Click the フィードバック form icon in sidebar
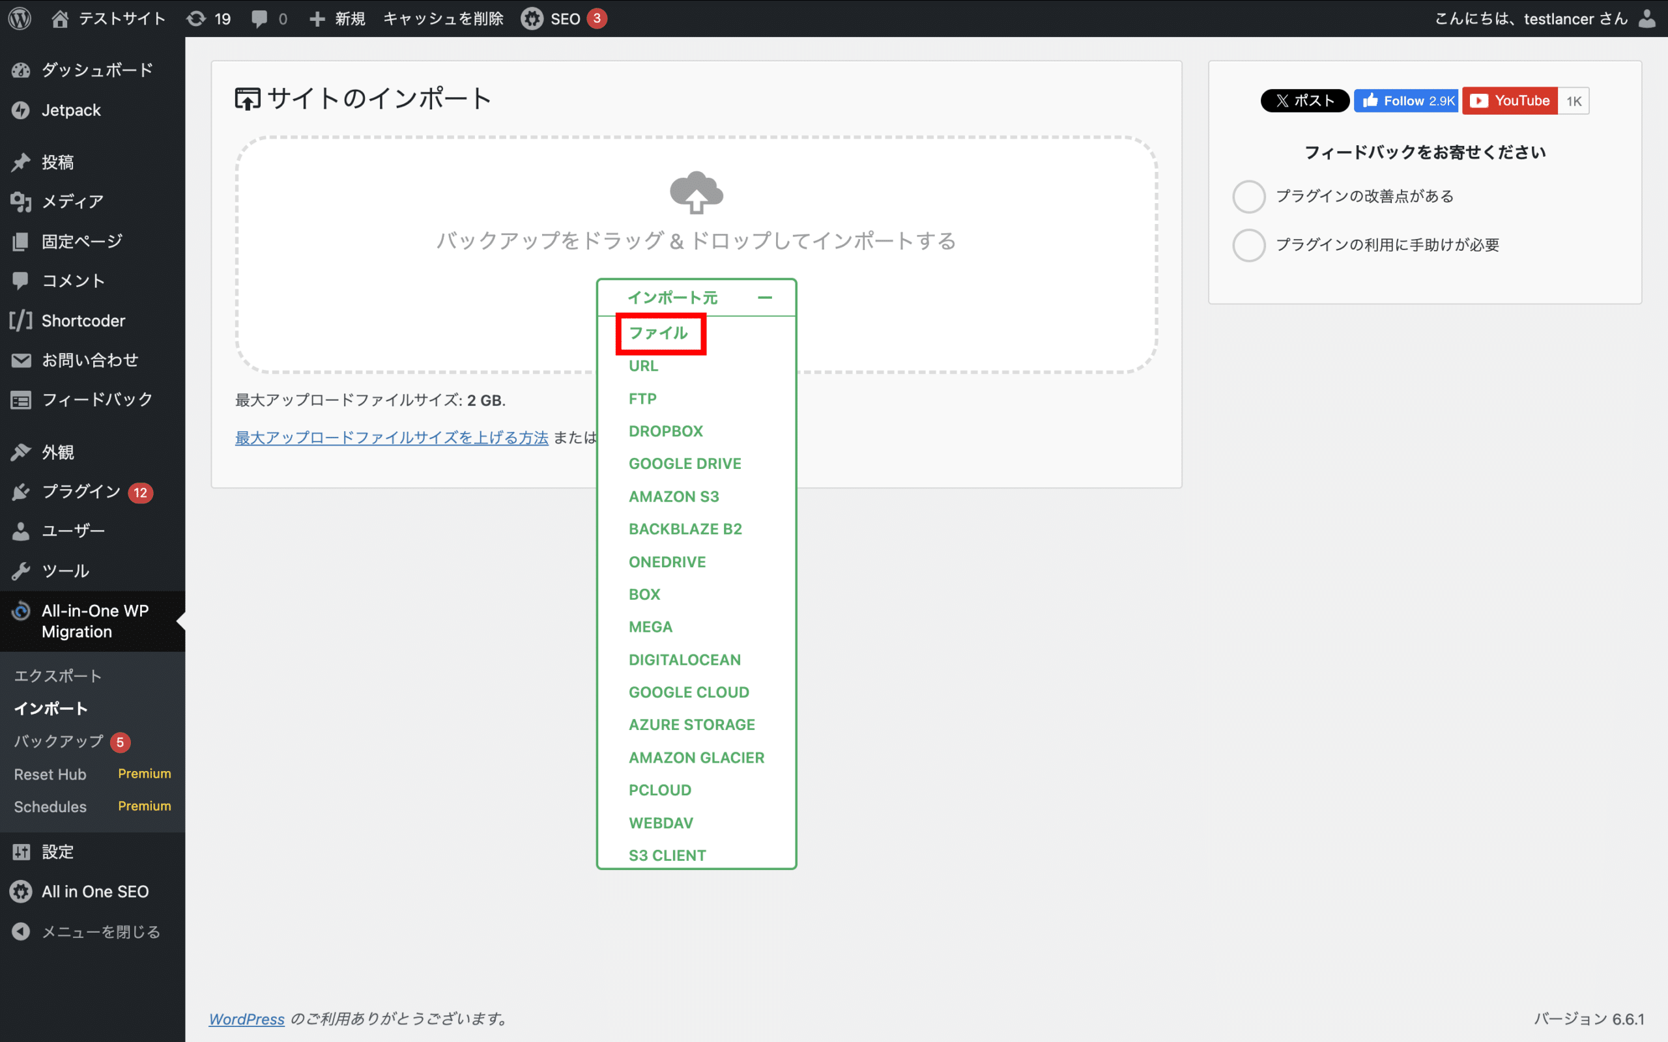Image resolution: width=1668 pixels, height=1042 pixels. pos(21,400)
